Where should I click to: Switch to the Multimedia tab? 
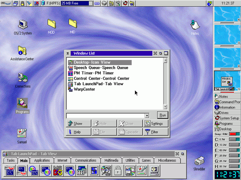[x=111, y=160]
